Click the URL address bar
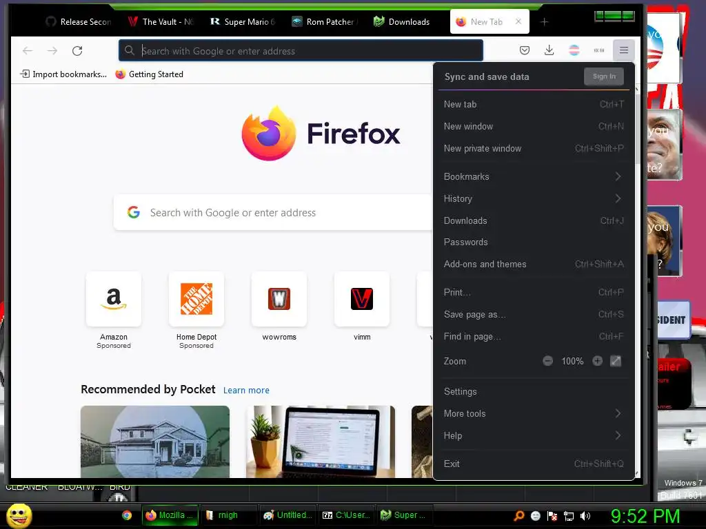 (x=301, y=50)
